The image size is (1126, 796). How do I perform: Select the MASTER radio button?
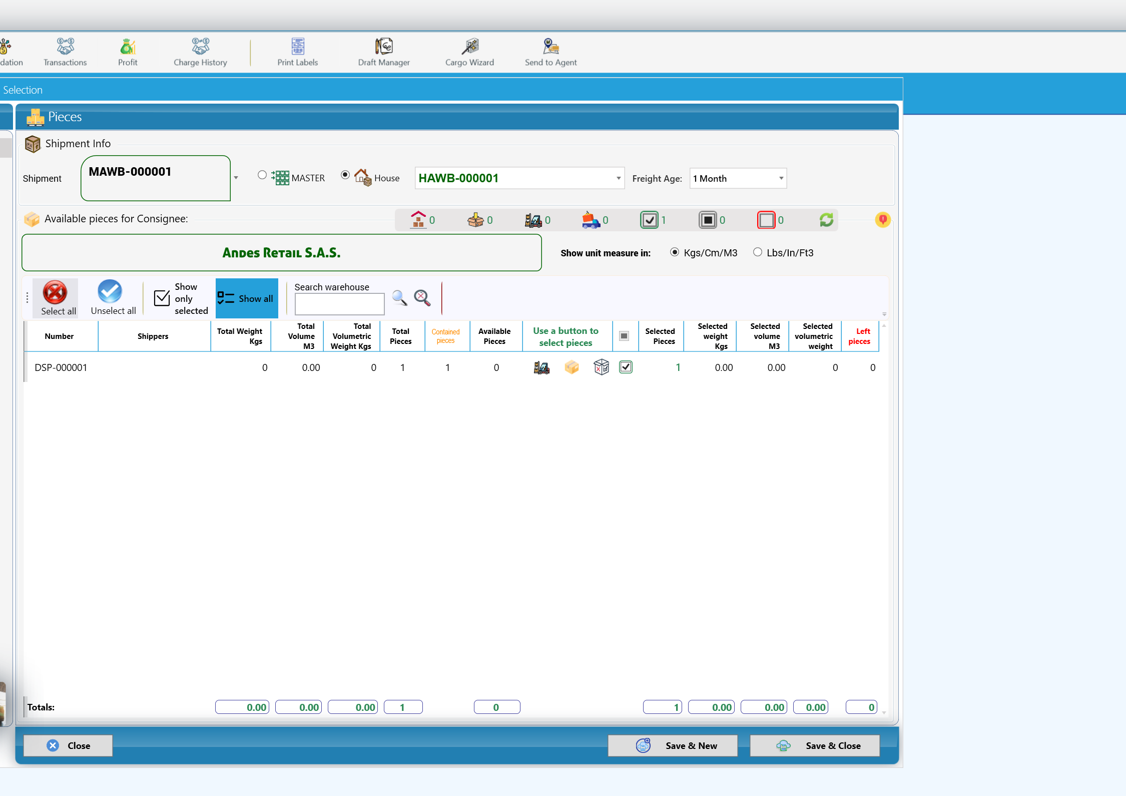coord(262,175)
